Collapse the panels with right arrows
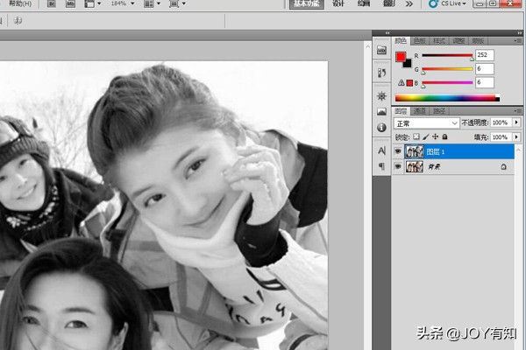 (520, 33)
